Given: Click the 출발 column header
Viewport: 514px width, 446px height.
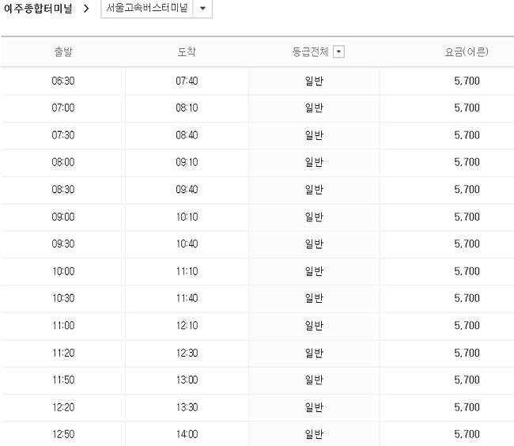Looking at the screenshot, I should [x=63, y=51].
